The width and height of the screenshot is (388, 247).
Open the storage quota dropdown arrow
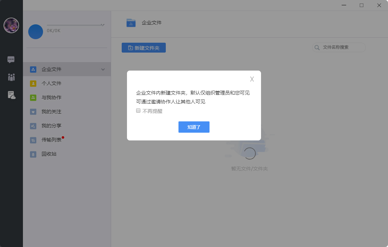click(102, 25)
